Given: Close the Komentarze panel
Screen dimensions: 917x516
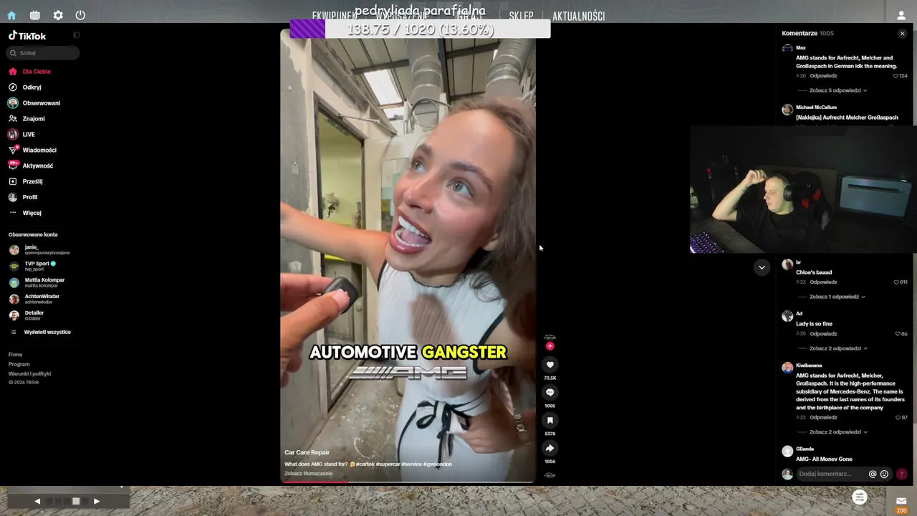Looking at the screenshot, I should (x=902, y=34).
